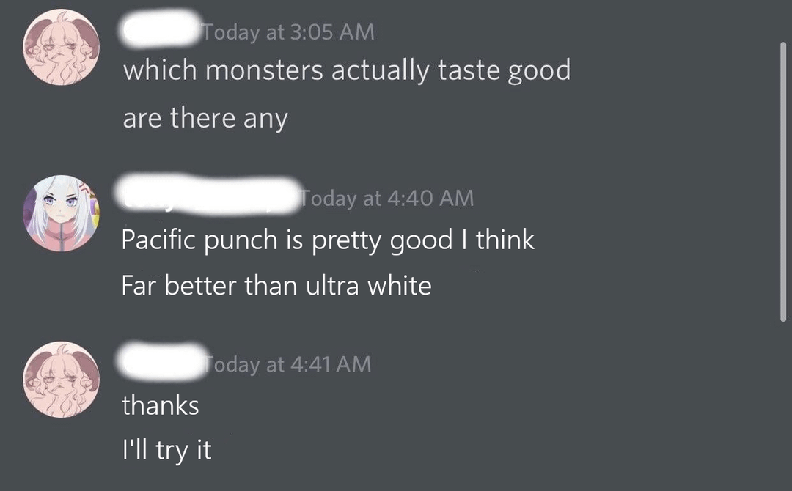
Task: Click the word 'monsters' in first message
Action: (264, 70)
